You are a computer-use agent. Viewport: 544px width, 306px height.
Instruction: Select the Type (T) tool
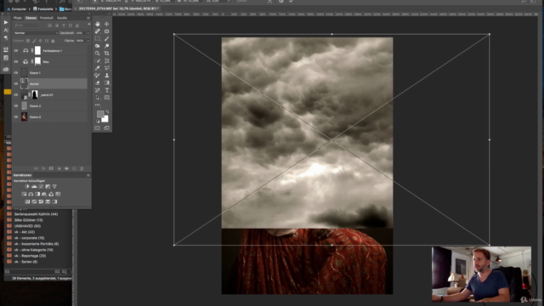106,90
